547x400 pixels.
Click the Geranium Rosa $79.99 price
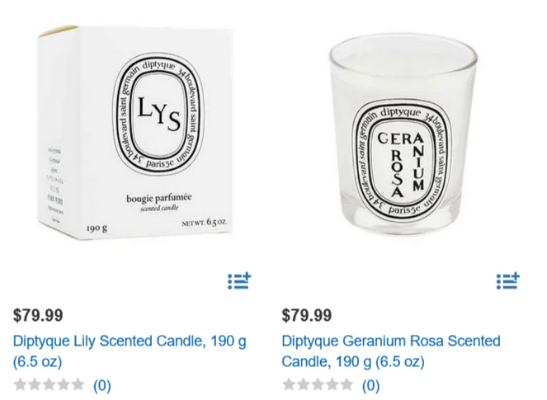click(x=307, y=315)
